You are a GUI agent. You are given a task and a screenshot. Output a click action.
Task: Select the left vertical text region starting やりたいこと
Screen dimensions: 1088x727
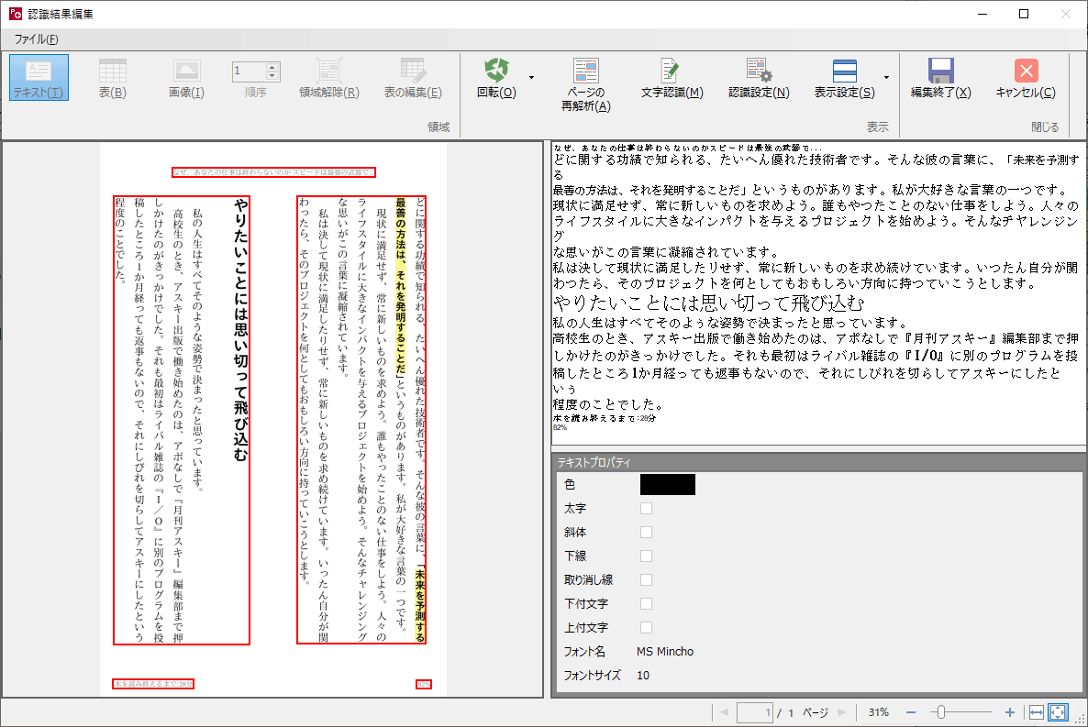(x=181, y=421)
